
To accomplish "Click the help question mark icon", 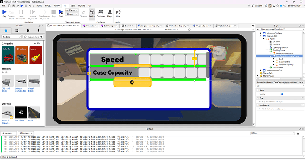I will coord(278,6).
